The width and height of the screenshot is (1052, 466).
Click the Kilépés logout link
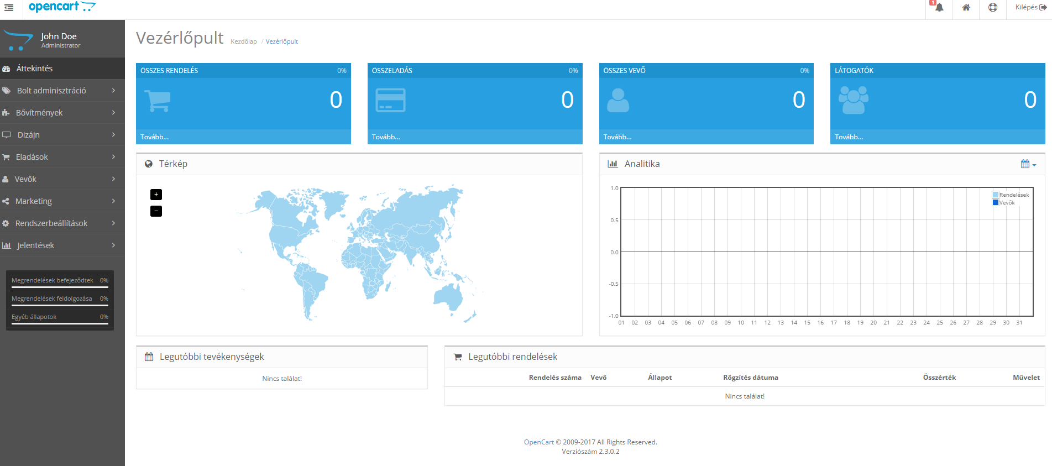[1030, 7]
